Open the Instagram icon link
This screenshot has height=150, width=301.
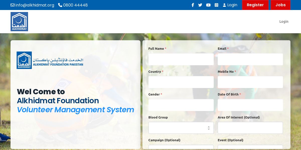(216, 5)
